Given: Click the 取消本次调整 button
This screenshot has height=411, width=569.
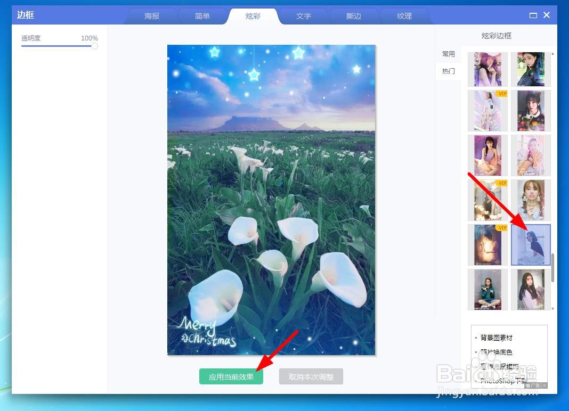Looking at the screenshot, I should pos(311,376).
